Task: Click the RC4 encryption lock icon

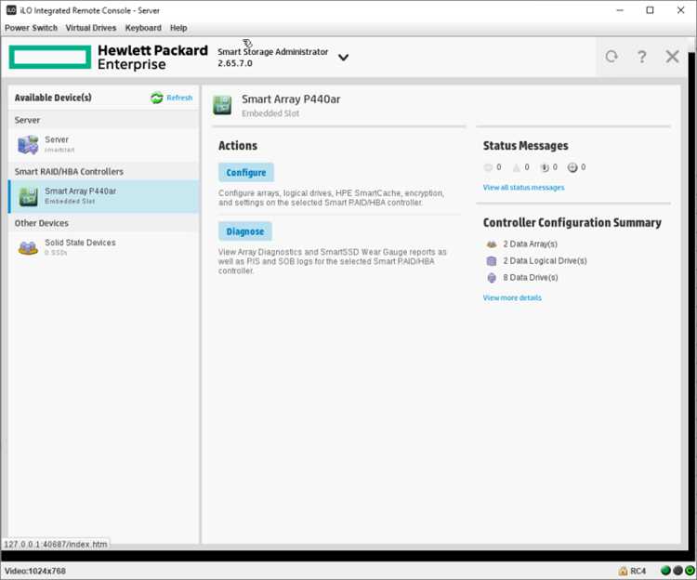Action: 624,571
